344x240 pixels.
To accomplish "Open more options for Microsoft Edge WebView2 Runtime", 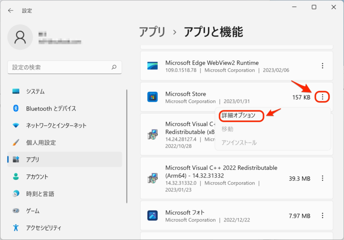I will click(322, 66).
